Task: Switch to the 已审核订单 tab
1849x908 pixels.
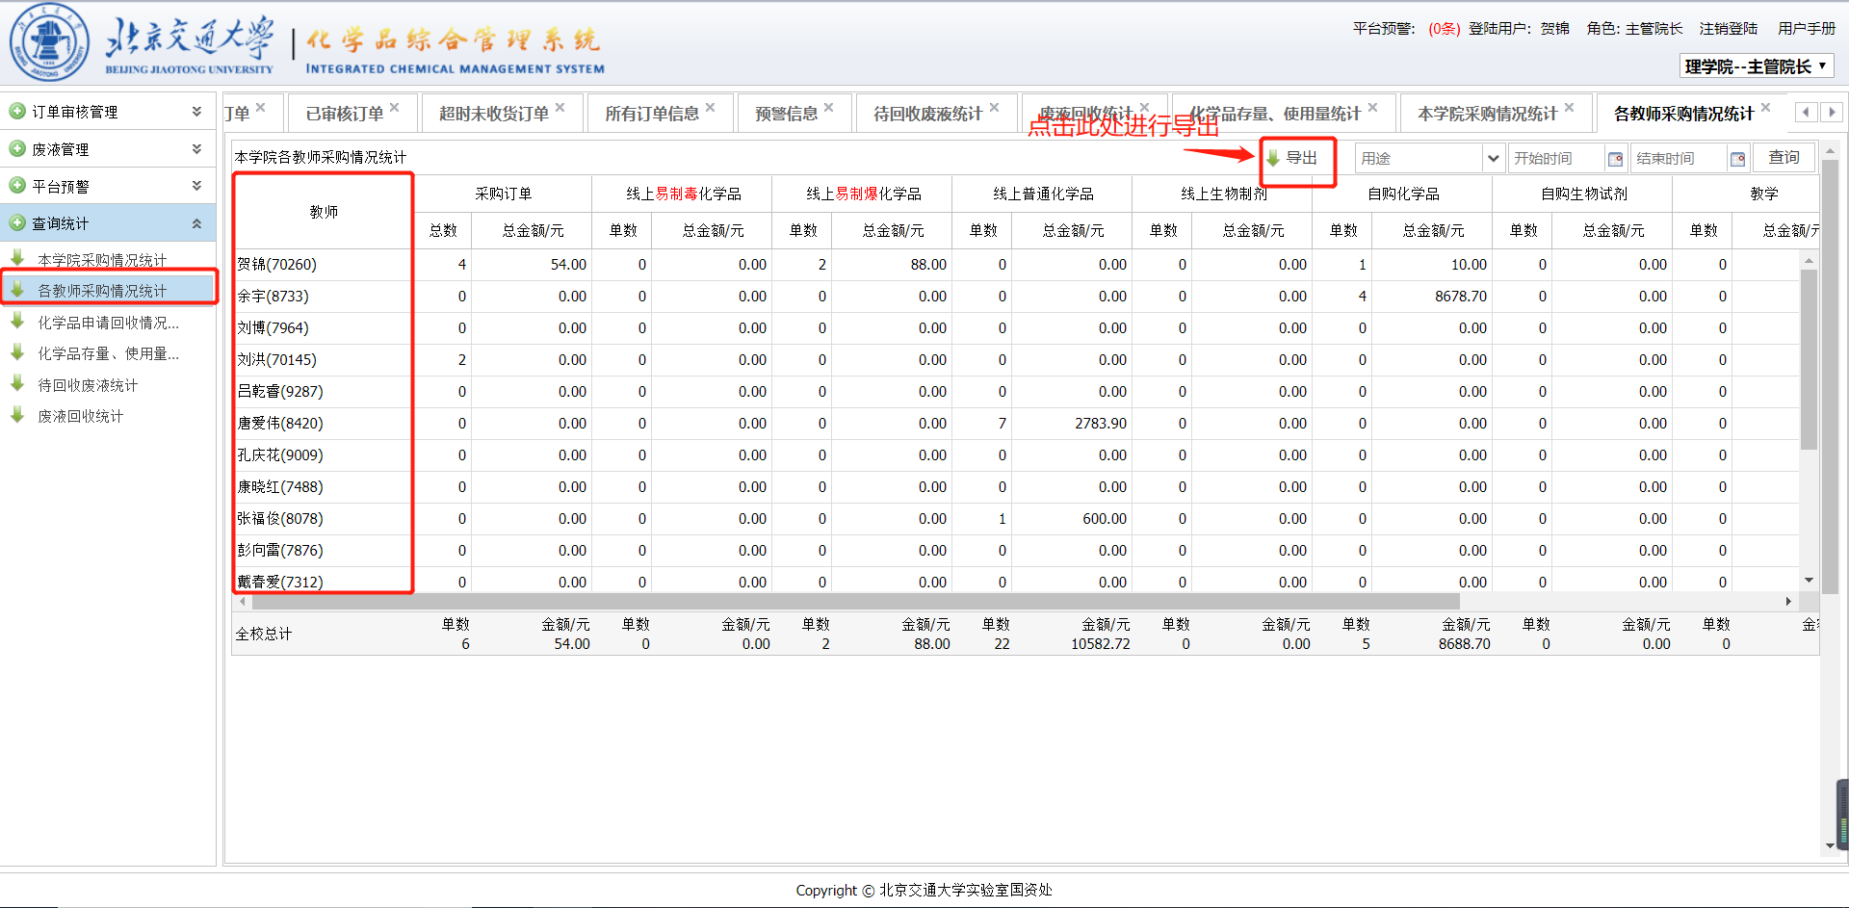Action: click(344, 114)
